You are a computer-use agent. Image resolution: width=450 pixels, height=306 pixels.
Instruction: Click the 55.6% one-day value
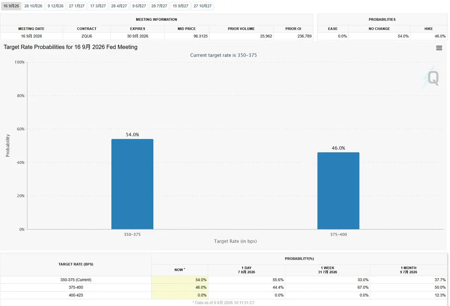click(278, 280)
